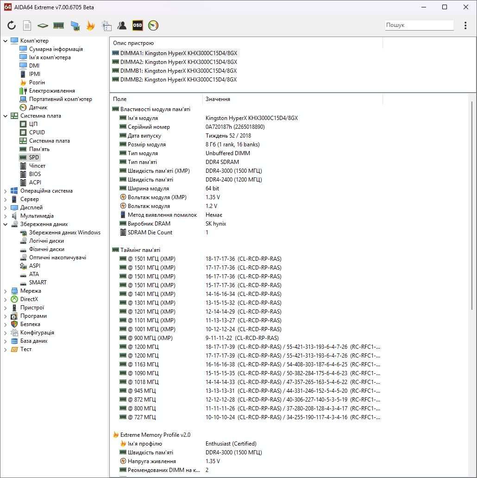This screenshot has width=477, height=478.
Task: Select the CPUID tree item
Action: pyautogui.click(x=37, y=132)
